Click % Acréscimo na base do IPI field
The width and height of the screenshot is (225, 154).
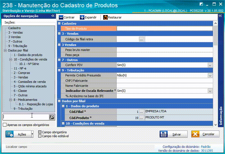click(165, 96)
